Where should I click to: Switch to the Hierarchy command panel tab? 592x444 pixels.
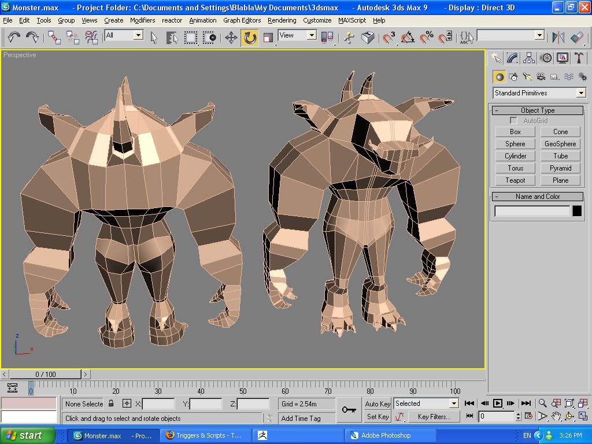pyautogui.click(x=529, y=58)
